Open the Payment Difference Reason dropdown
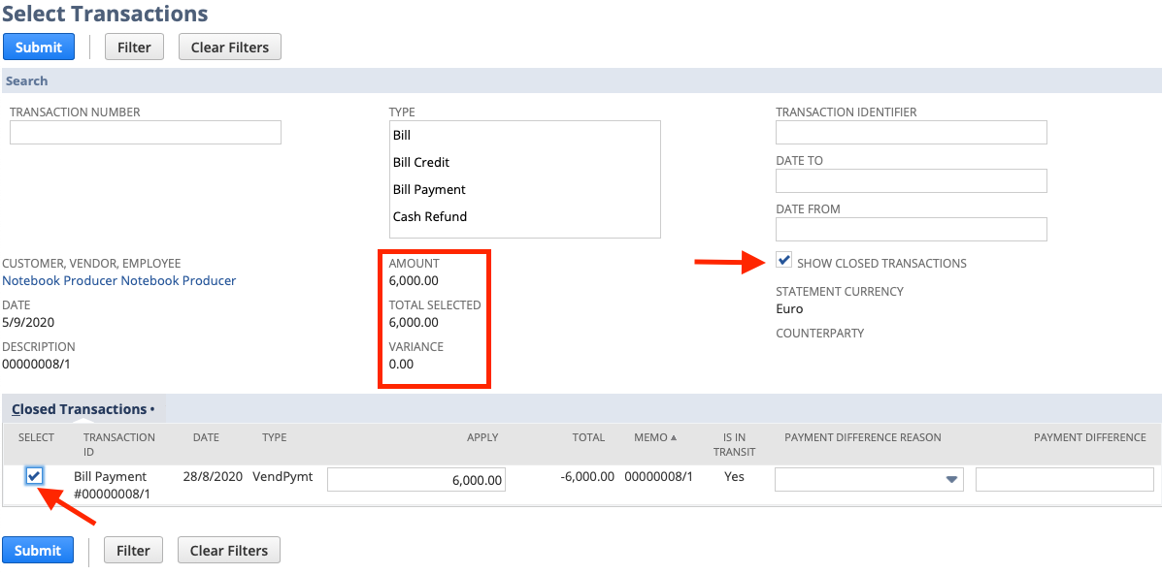 click(x=949, y=479)
